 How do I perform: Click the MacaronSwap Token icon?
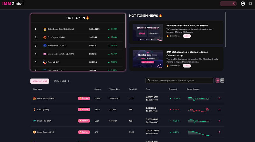pyautogui.click(x=45, y=54)
